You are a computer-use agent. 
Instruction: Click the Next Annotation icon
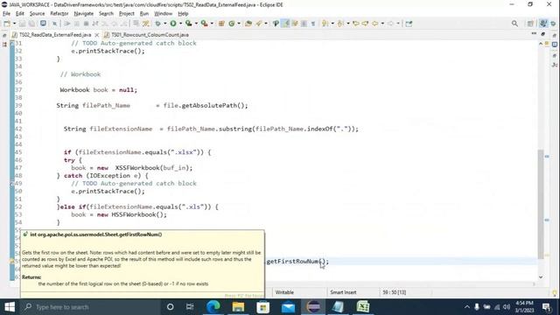[x=325, y=24]
